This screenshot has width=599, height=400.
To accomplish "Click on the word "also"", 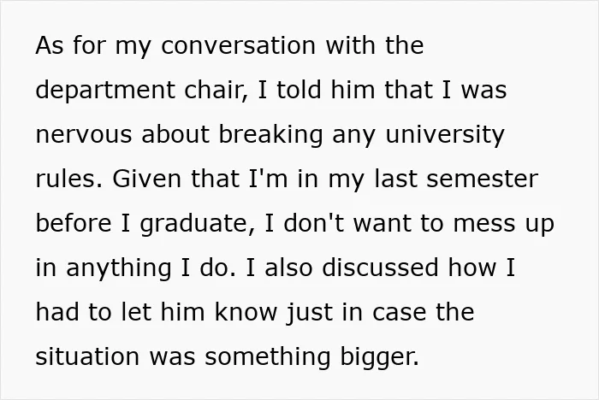I will [289, 268].
